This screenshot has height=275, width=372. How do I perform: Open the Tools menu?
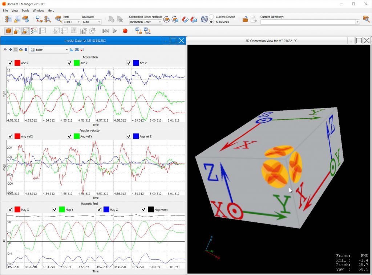25,11
